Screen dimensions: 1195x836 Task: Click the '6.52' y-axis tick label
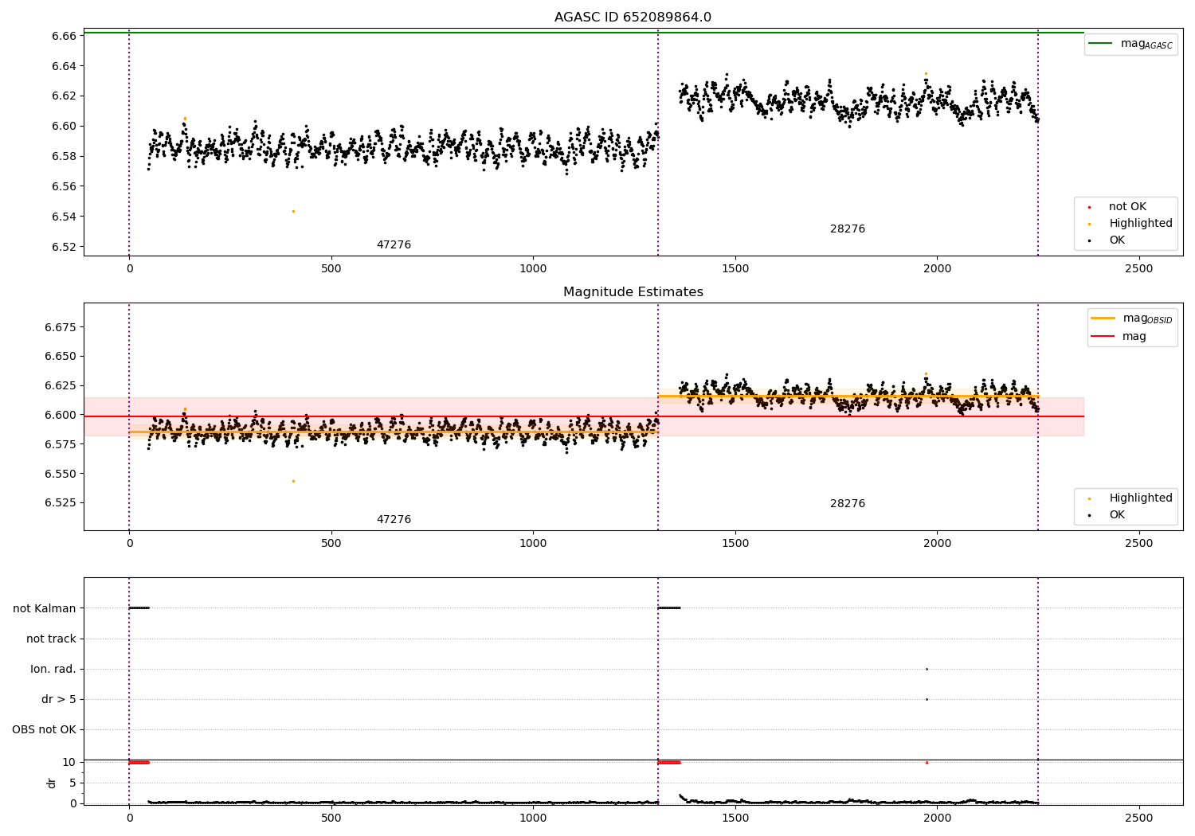[x=64, y=247]
